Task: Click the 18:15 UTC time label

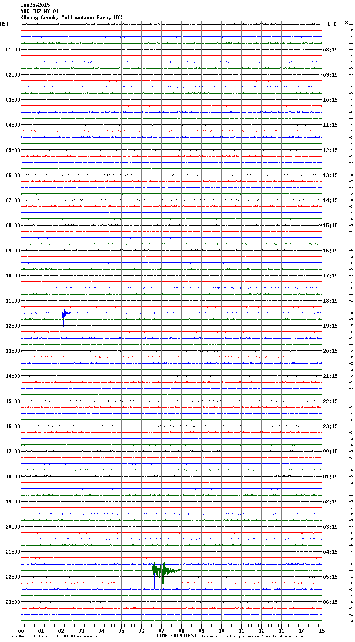Action: [330, 301]
